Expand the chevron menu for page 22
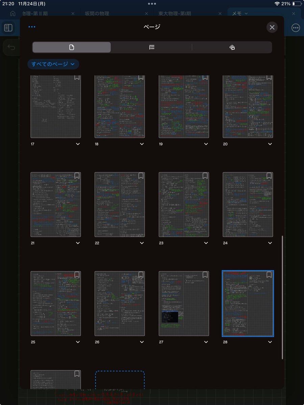 (142, 243)
